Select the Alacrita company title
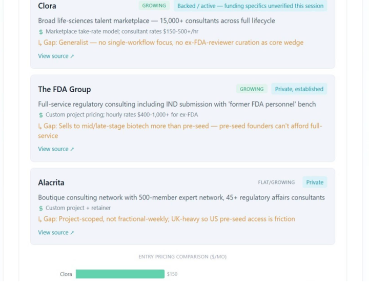Image resolution: width=369 pixels, height=286 pixels. [x=51, y=182]
